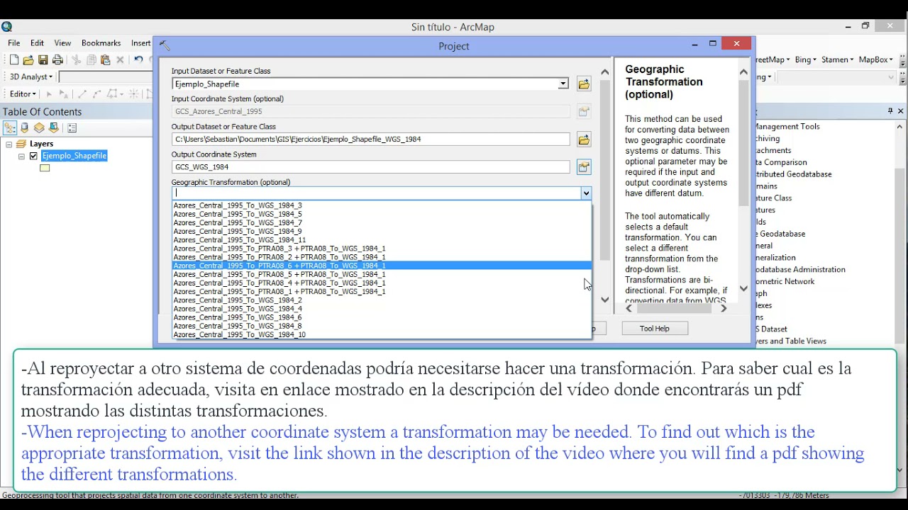Switch to List By Visibility view

pyautogui.click(x=39, y=128)
